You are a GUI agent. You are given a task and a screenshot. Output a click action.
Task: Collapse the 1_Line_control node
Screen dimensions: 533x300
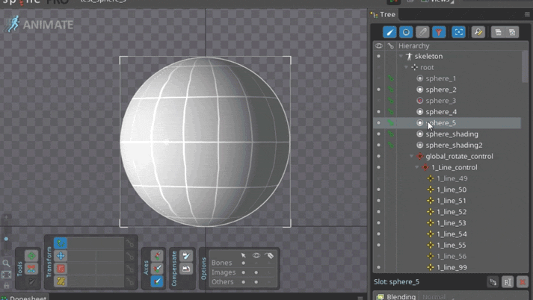(417, 168)
